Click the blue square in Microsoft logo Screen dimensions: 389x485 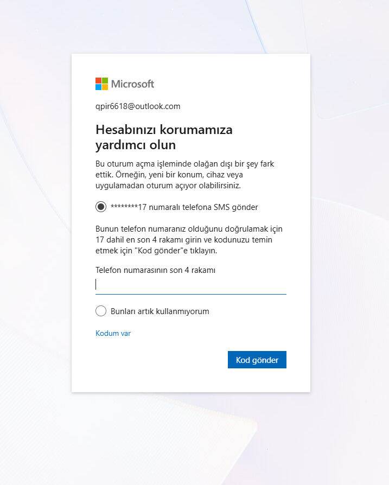(x=98, y=87)
